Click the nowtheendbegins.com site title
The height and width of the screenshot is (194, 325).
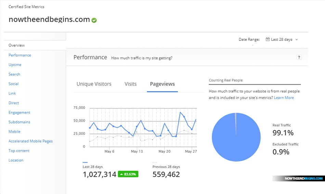click(49, 19)
